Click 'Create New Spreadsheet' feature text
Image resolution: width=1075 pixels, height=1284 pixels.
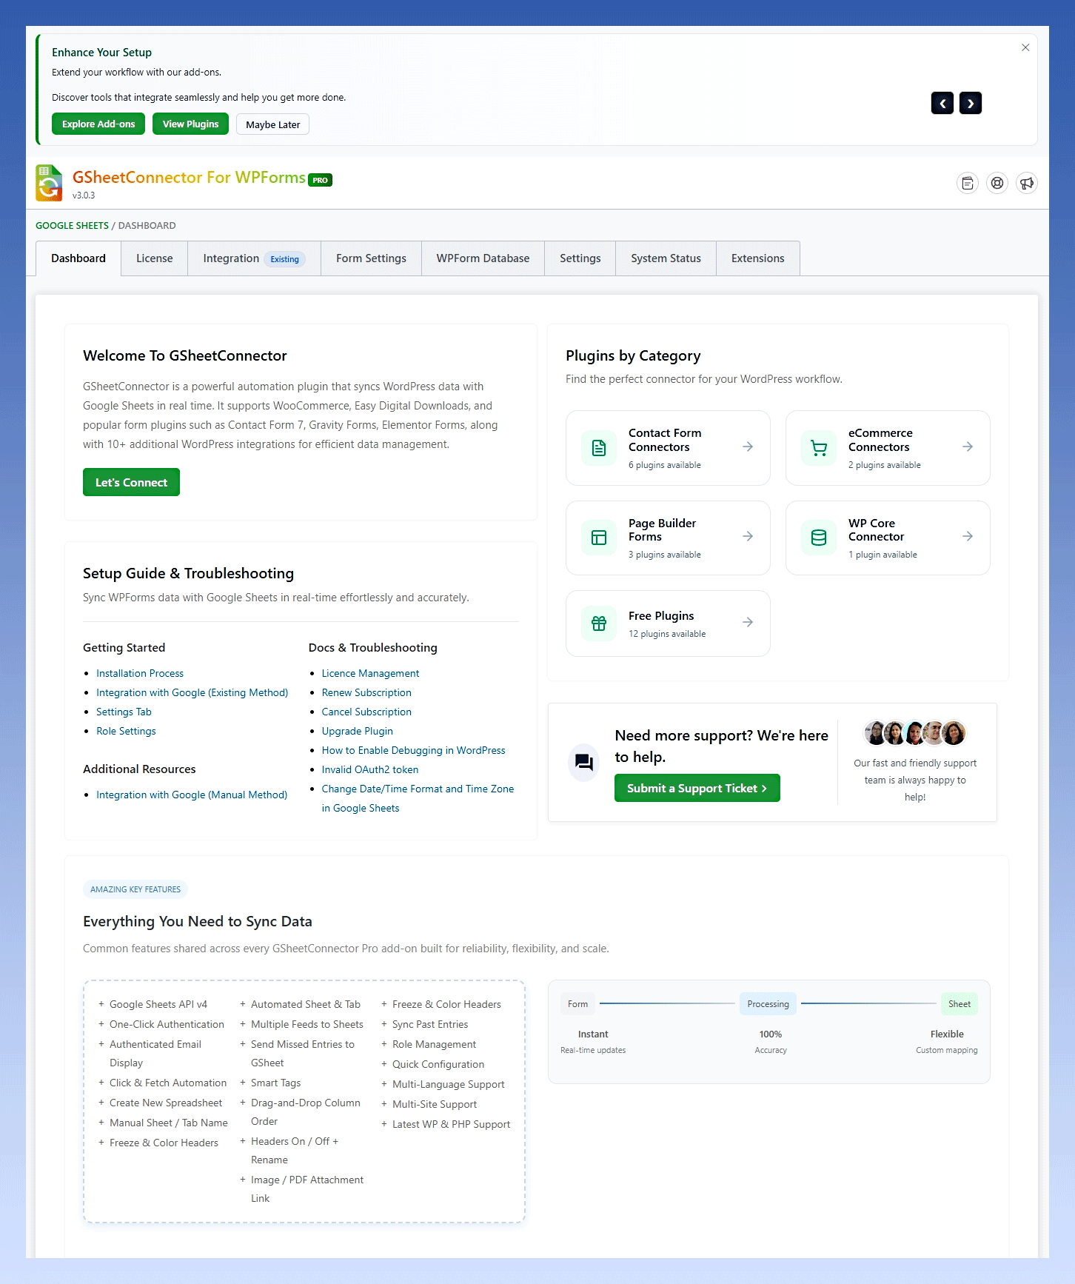tap(166, 1103)
